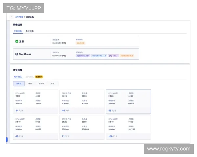Image resolution: width=197 pixels, height=157 pixels.
Task: Select the 新加坡 region button
Action: coord(41,84)
